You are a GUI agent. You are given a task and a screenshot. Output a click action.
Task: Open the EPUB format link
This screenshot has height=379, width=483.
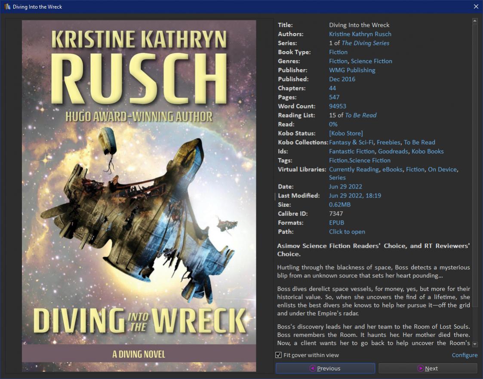pyautogui.click(x=336, y=222)
